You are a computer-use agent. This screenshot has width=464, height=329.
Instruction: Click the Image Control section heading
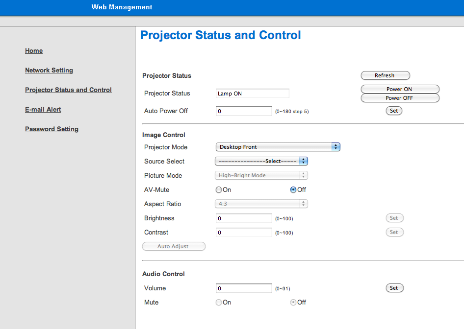tap(164, 135)
